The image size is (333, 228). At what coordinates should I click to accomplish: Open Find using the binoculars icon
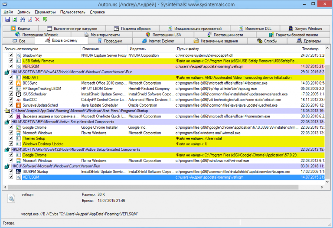coord(22,20)
